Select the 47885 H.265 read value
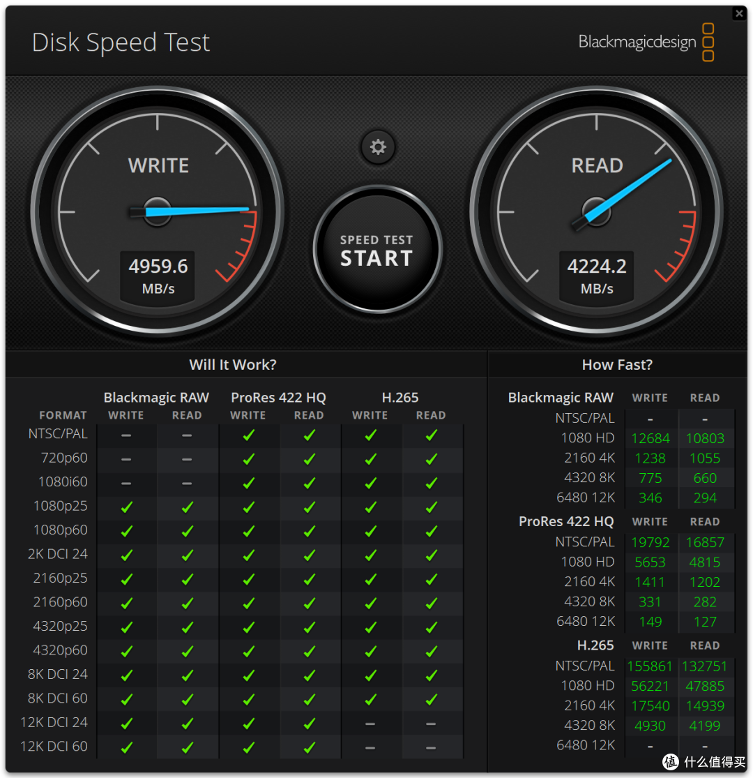The image size is (753, 778). [705, 686]
